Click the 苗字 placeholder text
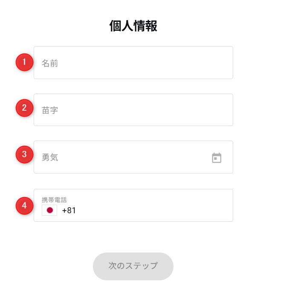 point(50,110)
